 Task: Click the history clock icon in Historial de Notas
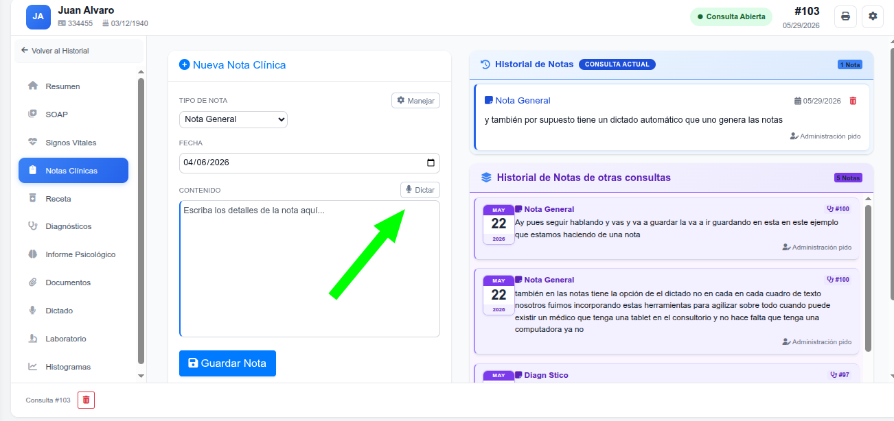tap(485, 64)
